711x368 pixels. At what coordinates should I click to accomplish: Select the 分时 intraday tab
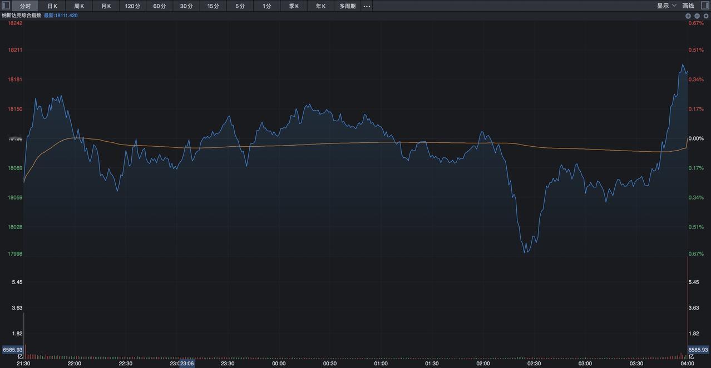coord(26,6)
